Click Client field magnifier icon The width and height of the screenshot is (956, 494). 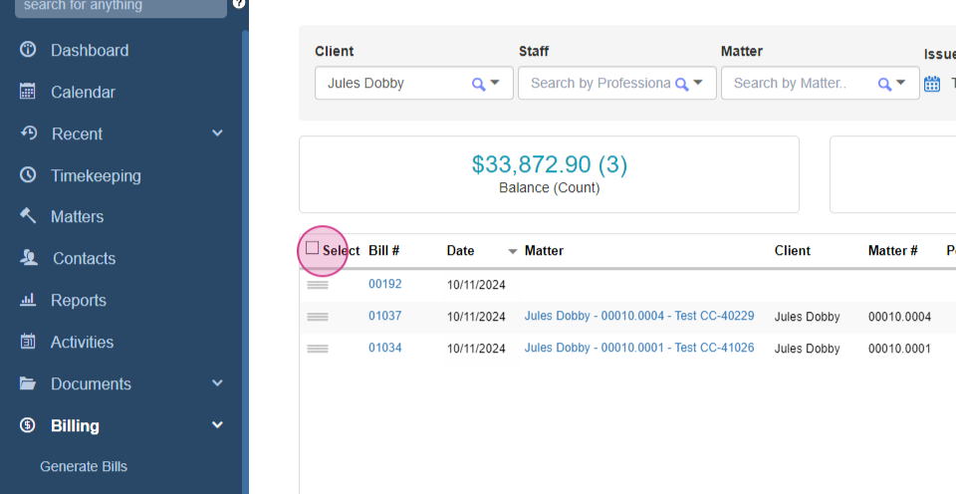479,85
